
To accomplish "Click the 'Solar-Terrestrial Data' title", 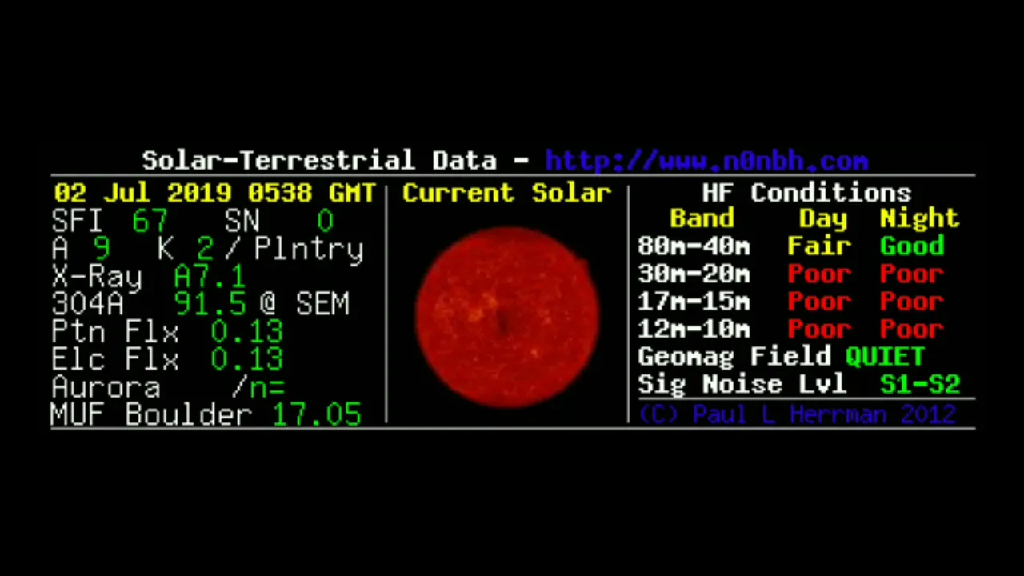I will click(319, 161).
